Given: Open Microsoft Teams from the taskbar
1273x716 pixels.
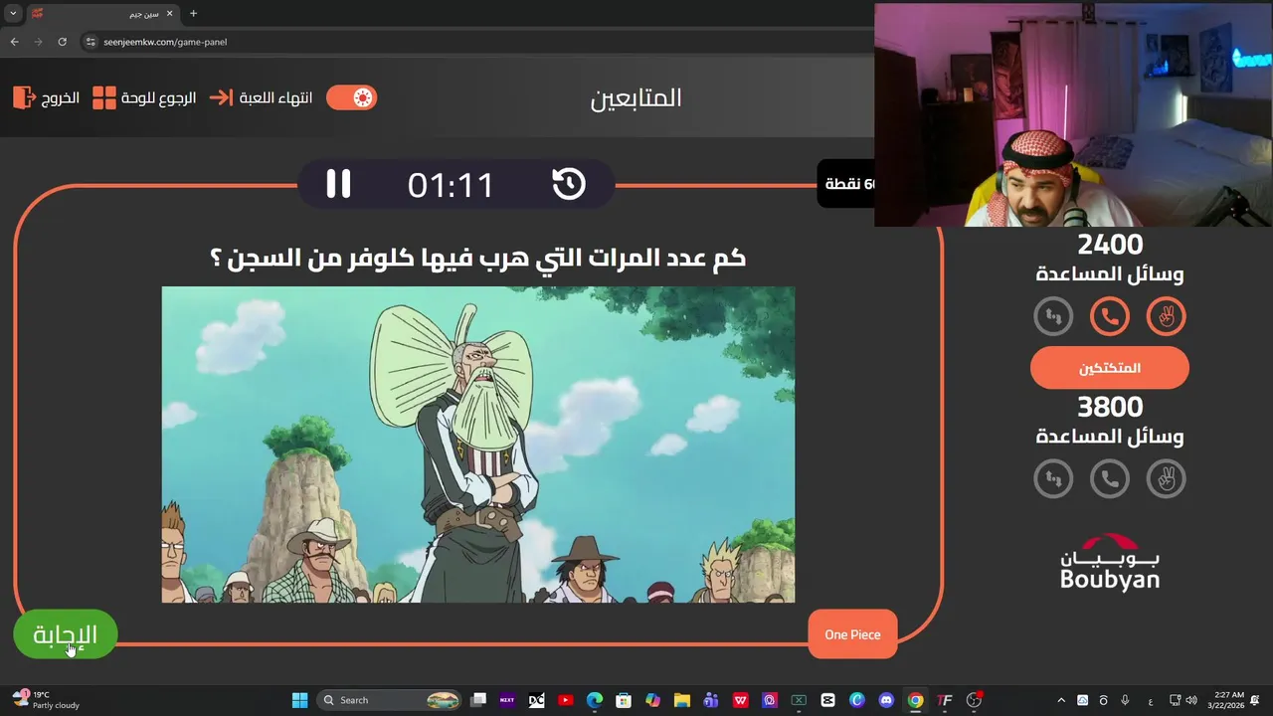Looking at the screenshot, I should 711,700.
